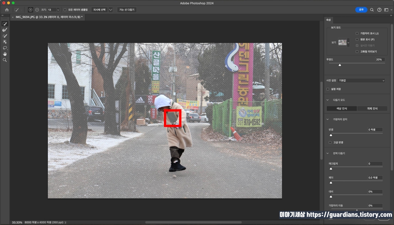Open the workspace switcher icon

point(387,10)
